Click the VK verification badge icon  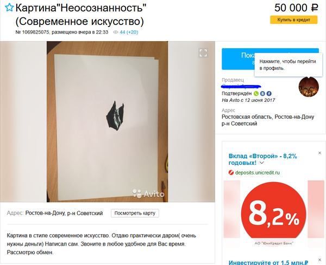(262, 94)
